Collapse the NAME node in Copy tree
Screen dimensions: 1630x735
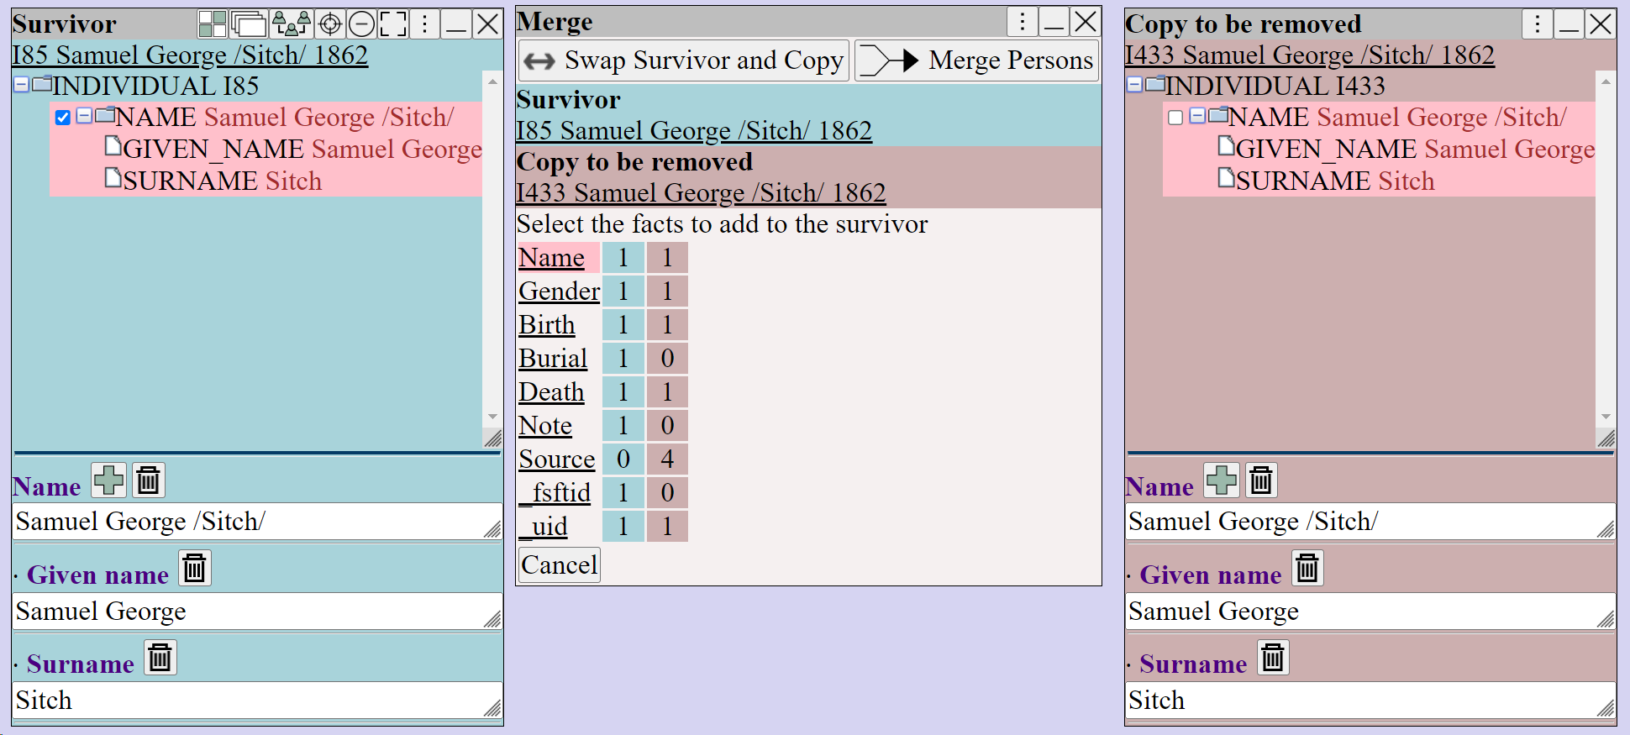tap(1197, 115)
